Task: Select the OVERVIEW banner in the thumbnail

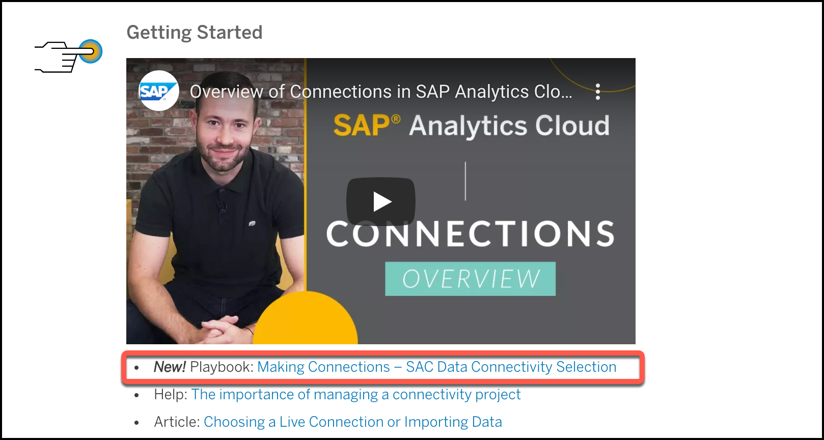Action: click(470, 279)
